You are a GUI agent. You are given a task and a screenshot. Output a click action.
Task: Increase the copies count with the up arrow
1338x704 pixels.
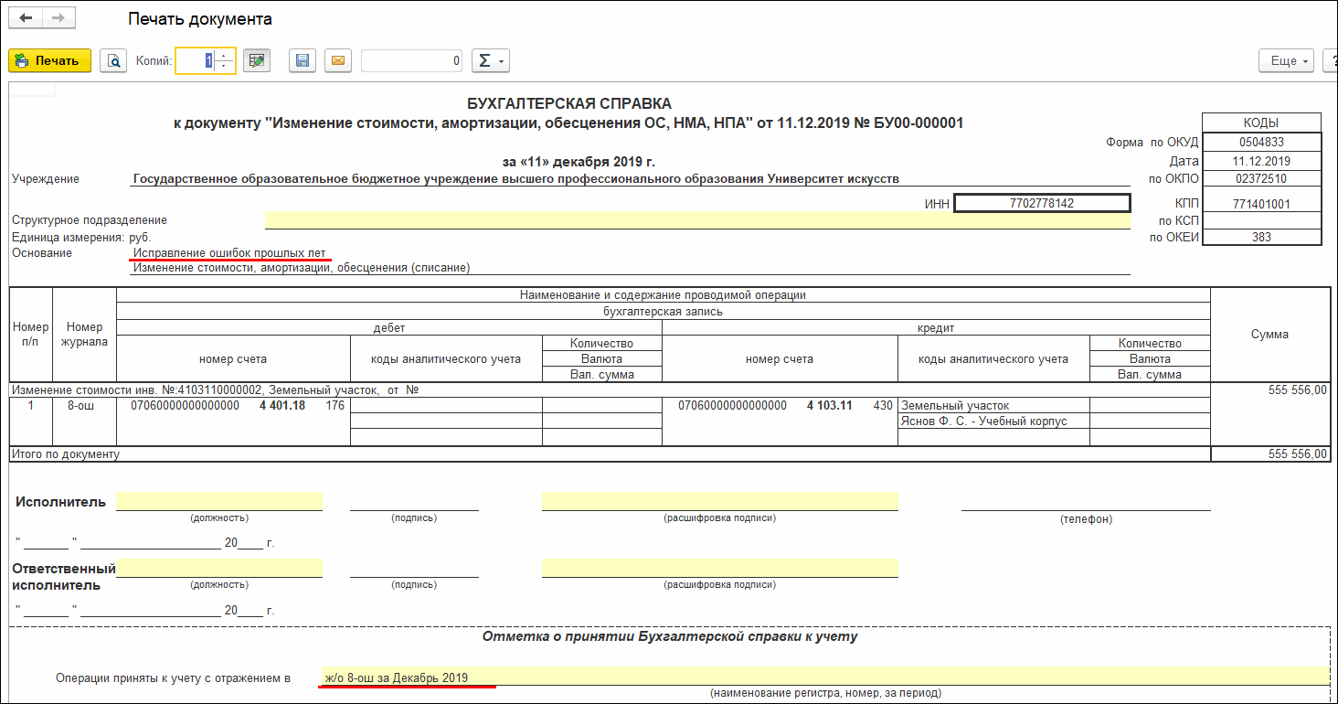(x=225, y=55)
